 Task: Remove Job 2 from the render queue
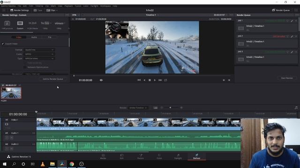(296, 36)
